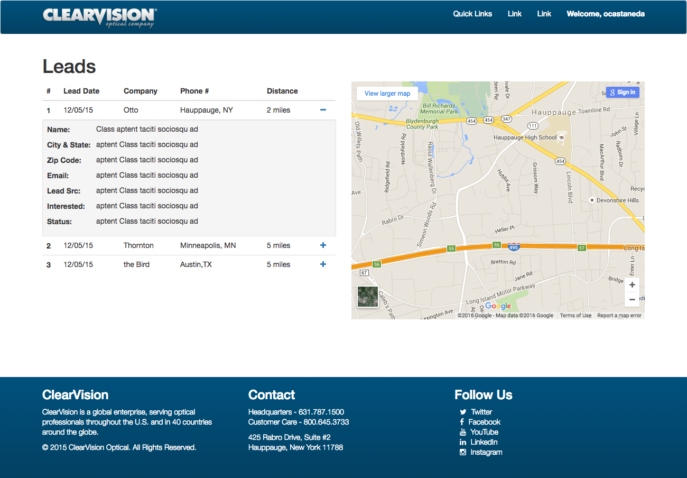
Task: Click the Lead Date column header
Action: 81,91
